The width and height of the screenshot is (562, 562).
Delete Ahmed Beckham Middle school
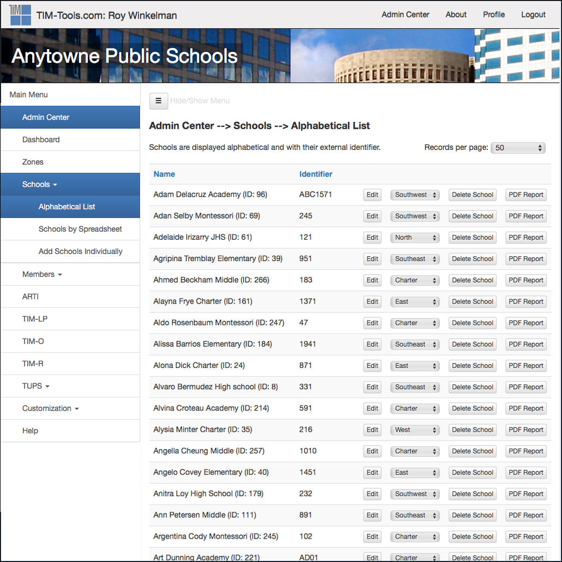click(473, 280)
